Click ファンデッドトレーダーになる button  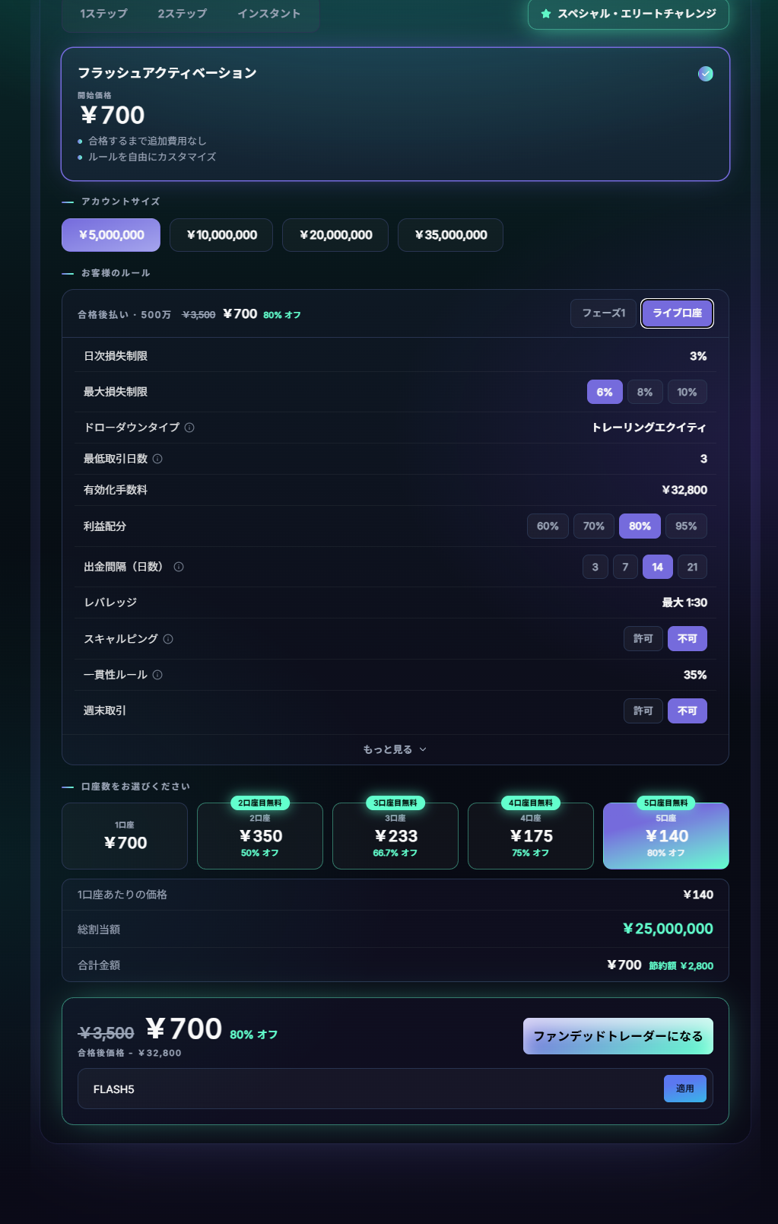[618, 1036]
